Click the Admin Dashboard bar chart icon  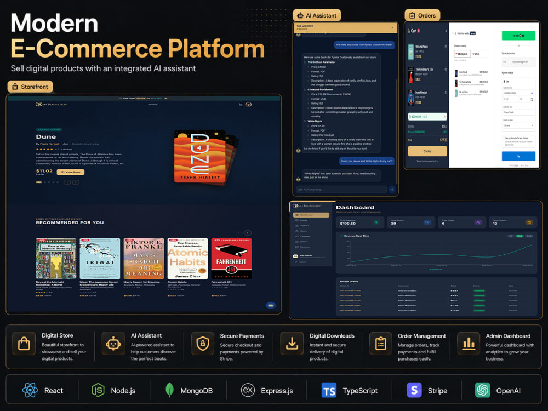(x=469, y=344)
